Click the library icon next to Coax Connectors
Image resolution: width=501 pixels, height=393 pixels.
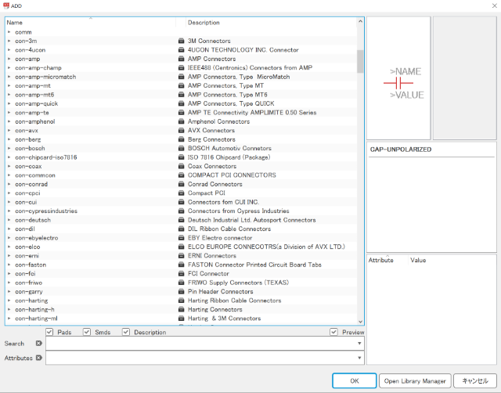(x=181, y=166)
